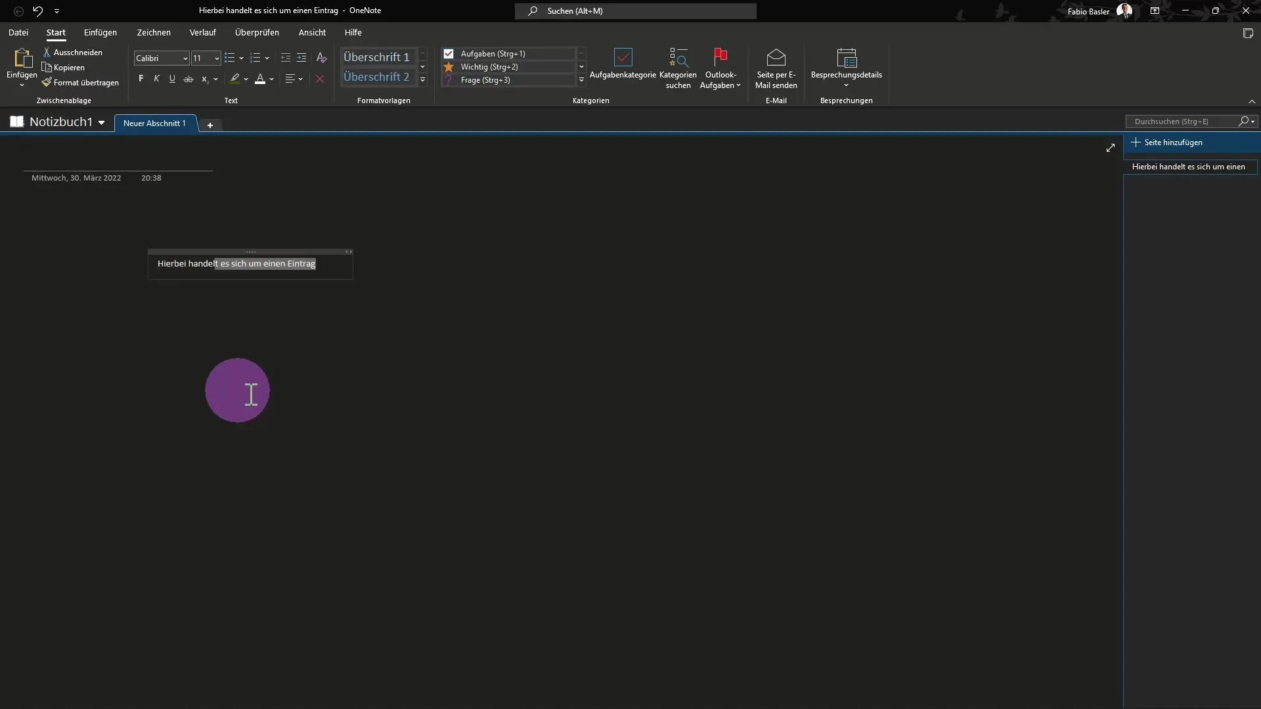This screenshot has height=709, width=1261.
Task: Click the Undo arrow in the title bar
Action: coord(37,11)
